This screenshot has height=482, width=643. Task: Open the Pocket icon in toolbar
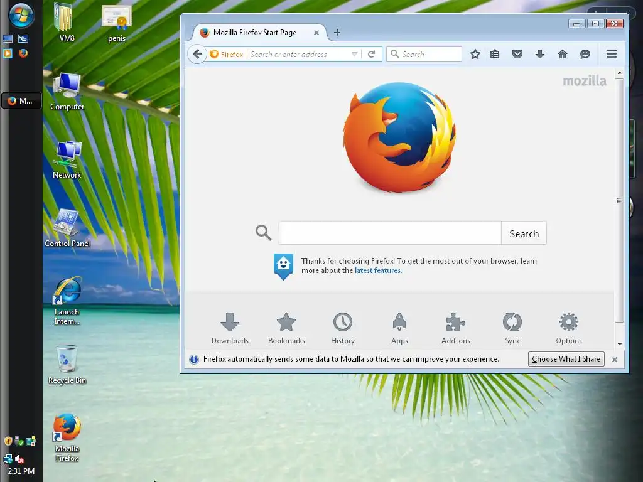tap(517, 54)
